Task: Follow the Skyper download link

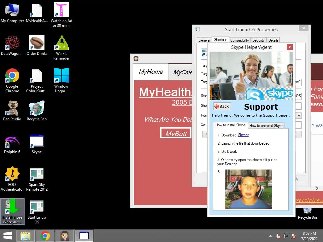Action: (x=243, y=135)
